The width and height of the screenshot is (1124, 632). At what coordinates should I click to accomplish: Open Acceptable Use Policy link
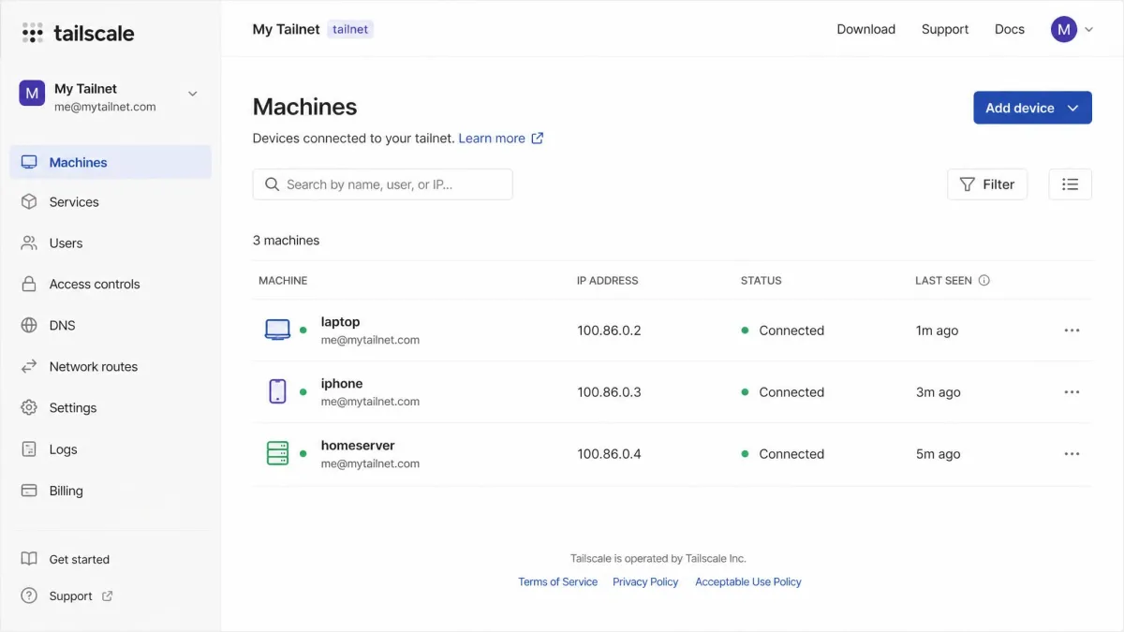748,581
